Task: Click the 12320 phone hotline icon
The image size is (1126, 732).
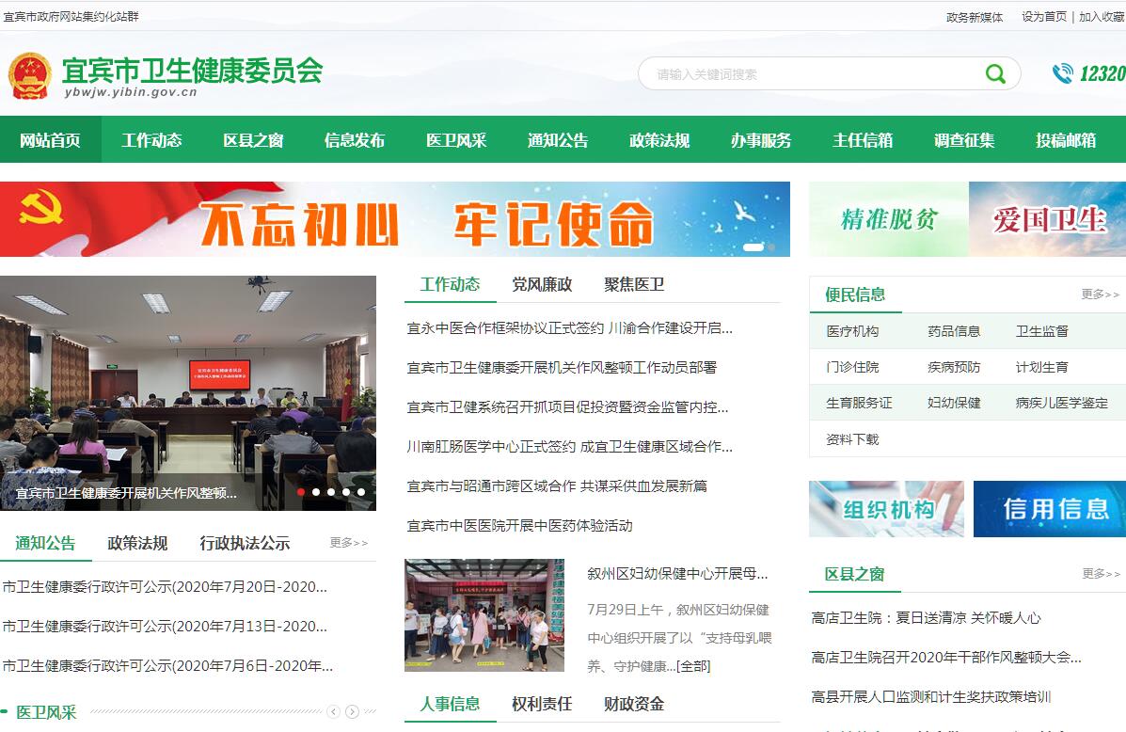Action: (x=1063, y=74)
